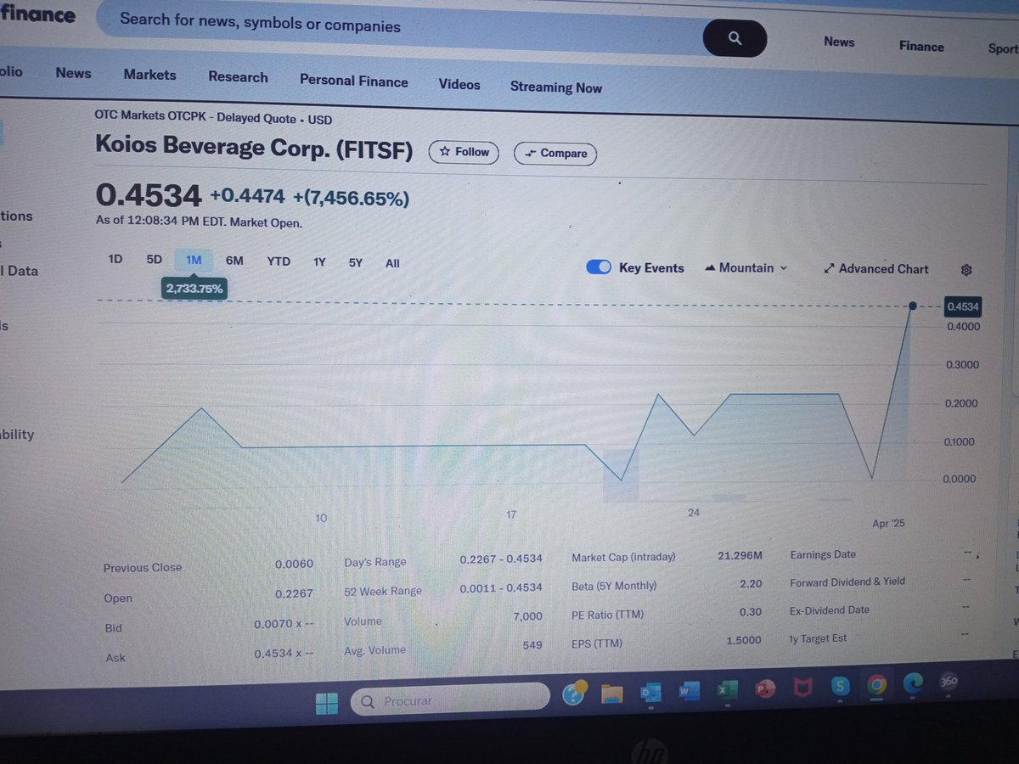Select the 1D chart range
Screen dimensions: 1019x764
point(115,259)
